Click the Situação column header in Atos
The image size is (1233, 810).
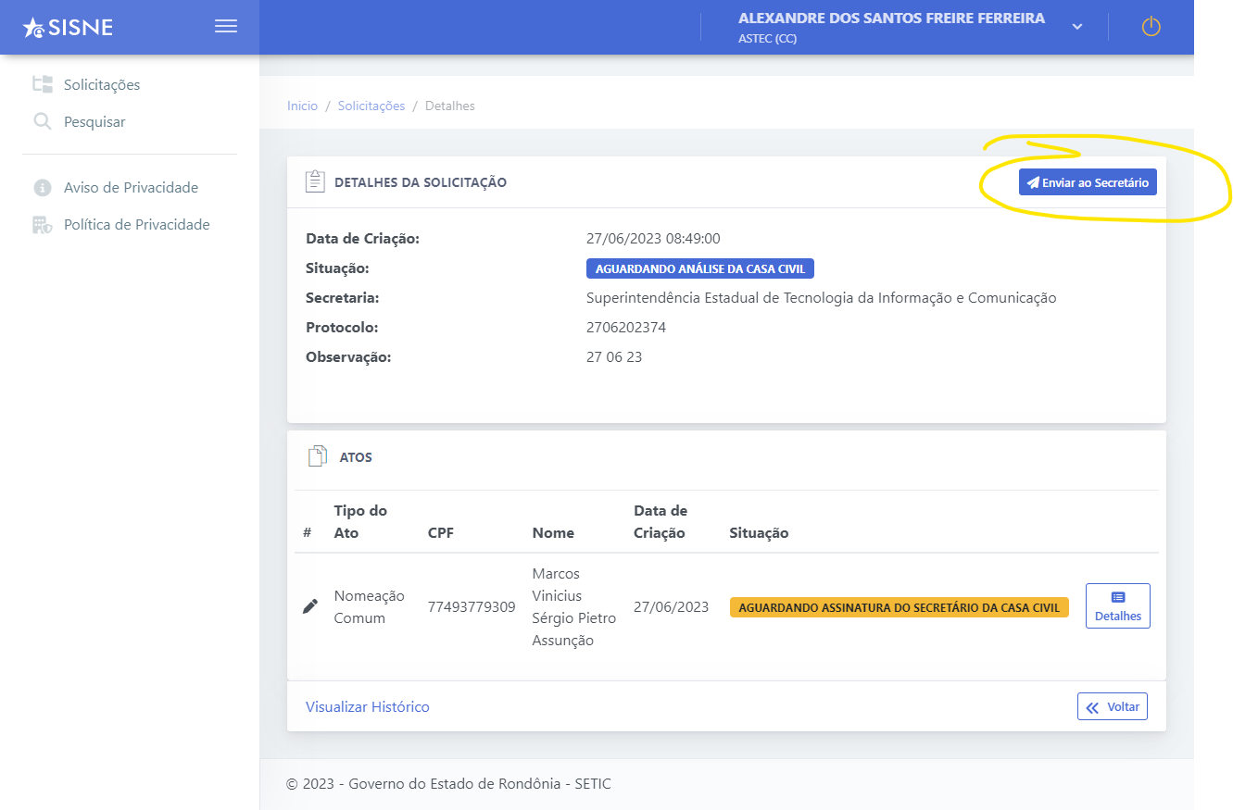pos(759,532)
